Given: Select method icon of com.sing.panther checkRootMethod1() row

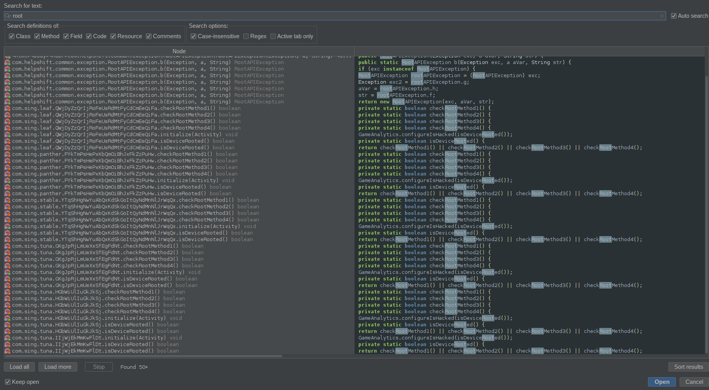Looking at the screenshot, I should (x=7, y=154).
